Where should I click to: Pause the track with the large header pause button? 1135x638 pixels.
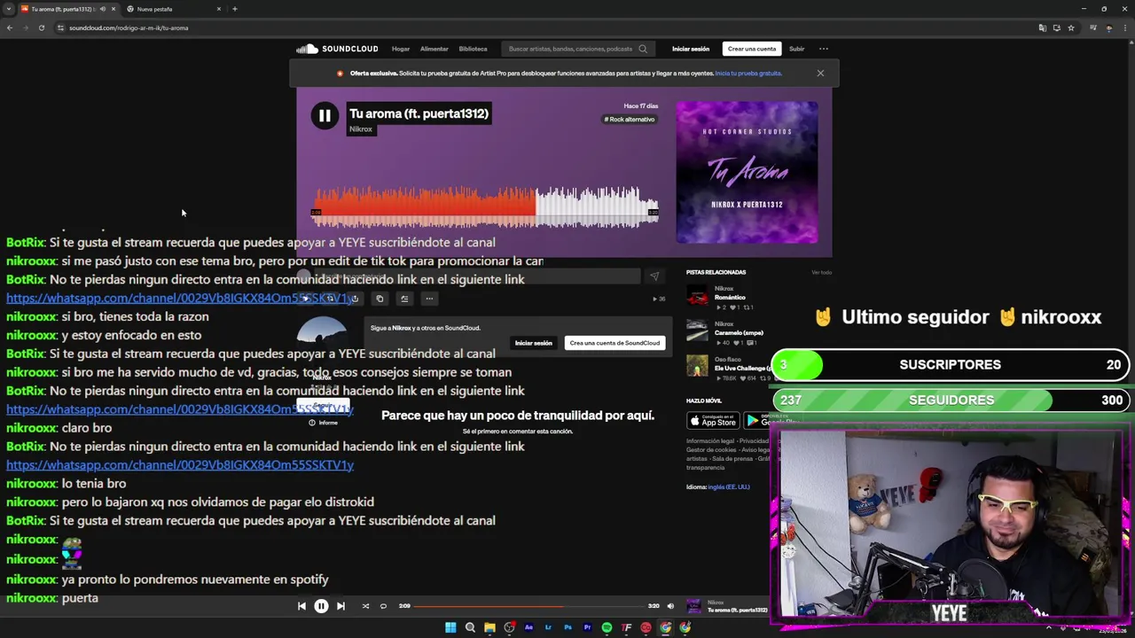(x=325, y=116)
